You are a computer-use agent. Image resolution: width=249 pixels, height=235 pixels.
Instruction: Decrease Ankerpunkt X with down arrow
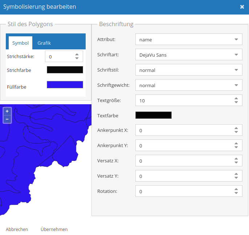tap(236, 132)
